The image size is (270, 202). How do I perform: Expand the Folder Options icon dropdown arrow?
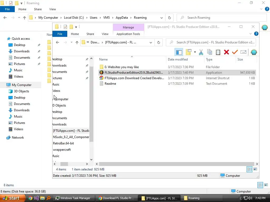195,52
